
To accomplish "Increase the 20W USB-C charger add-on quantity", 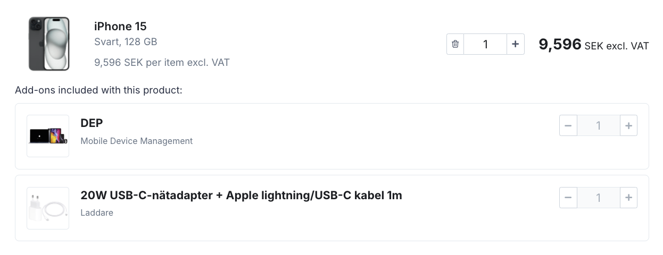I will coord(628,198).
